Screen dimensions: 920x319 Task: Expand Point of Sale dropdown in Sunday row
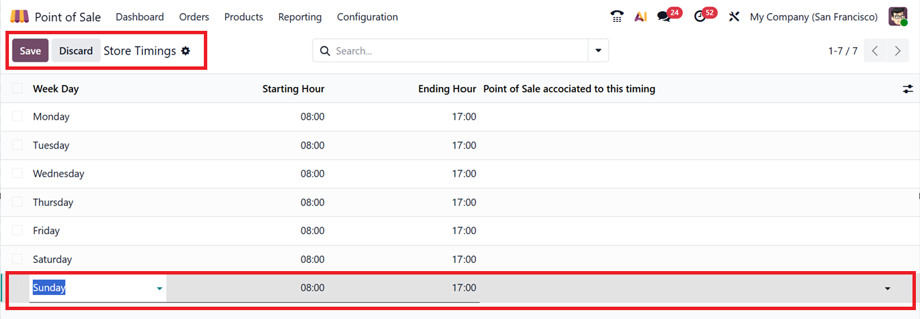887,289
